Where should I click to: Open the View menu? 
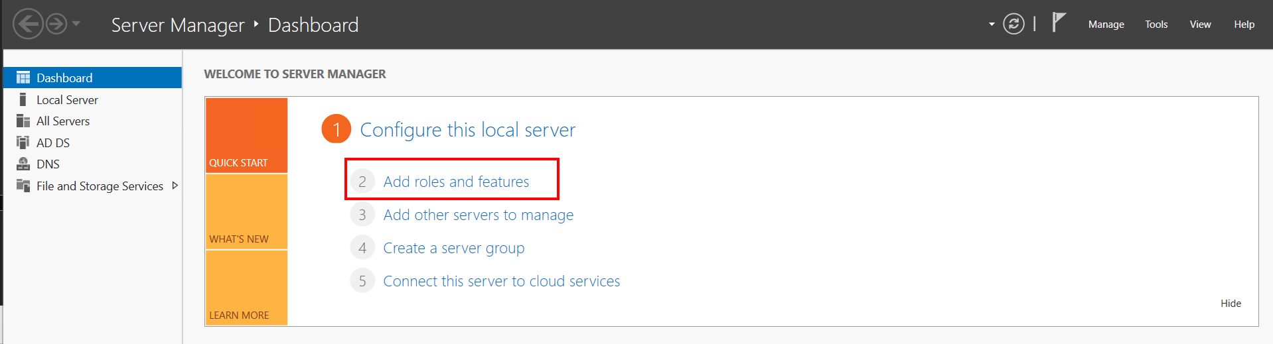pos(1200,25)
